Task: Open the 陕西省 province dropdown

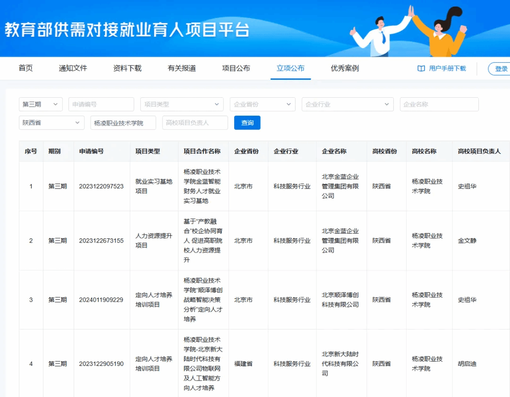Action: [x=51, y=123]
